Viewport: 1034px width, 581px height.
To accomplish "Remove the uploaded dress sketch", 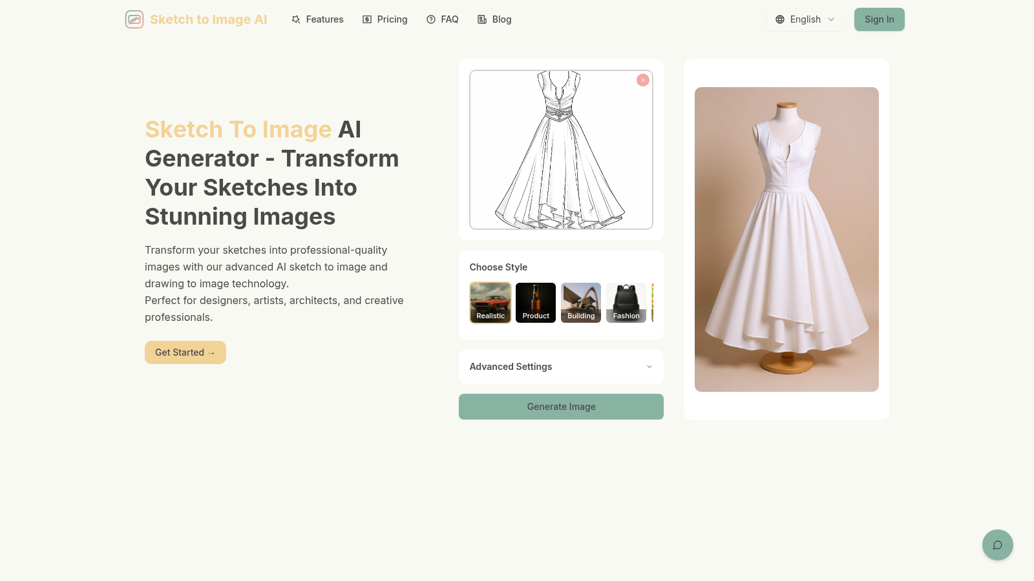I will 642,80.
